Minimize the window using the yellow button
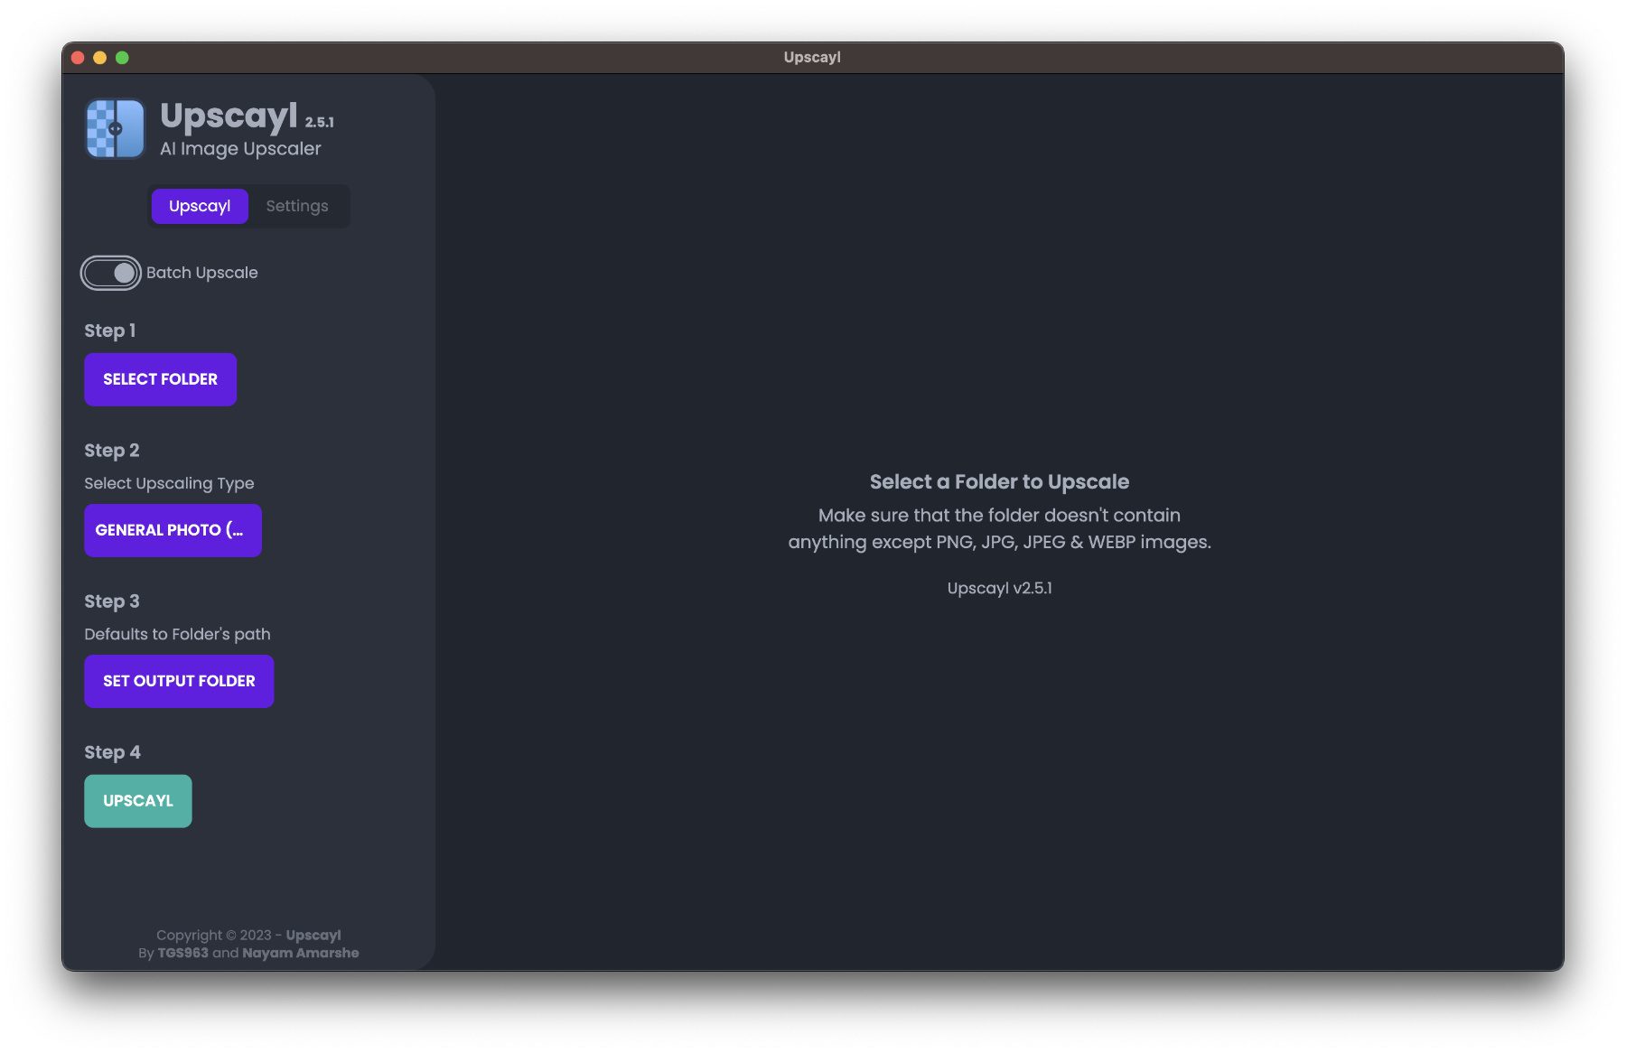This screenshot has width=1626, height=1053. pos(100,58)
